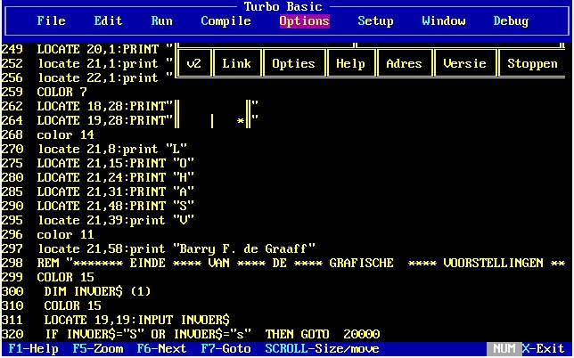
Task: Click the Stoppen box
Action: point(533,63)
